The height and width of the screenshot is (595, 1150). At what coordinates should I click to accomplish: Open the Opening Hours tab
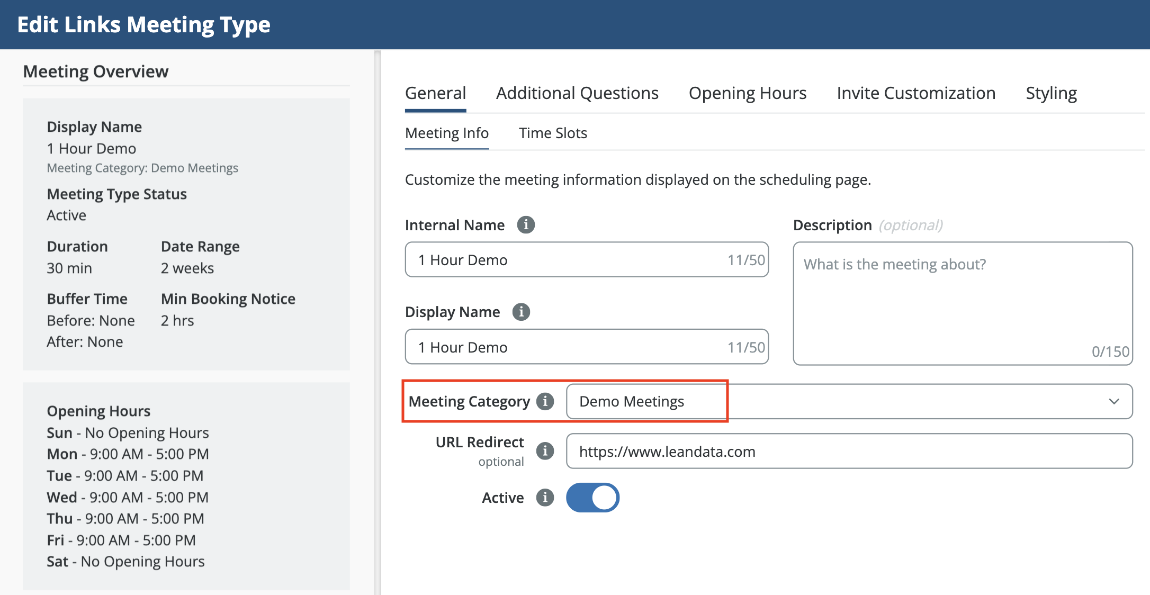pyautogui.click(x=747, y=93)
